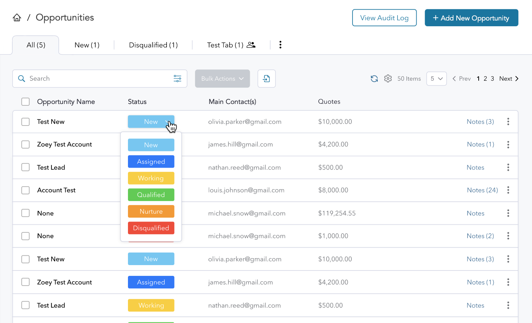The height and width of the screenshot is (323, 532).
Task: Go to current page 1
Action: (478, 78)
